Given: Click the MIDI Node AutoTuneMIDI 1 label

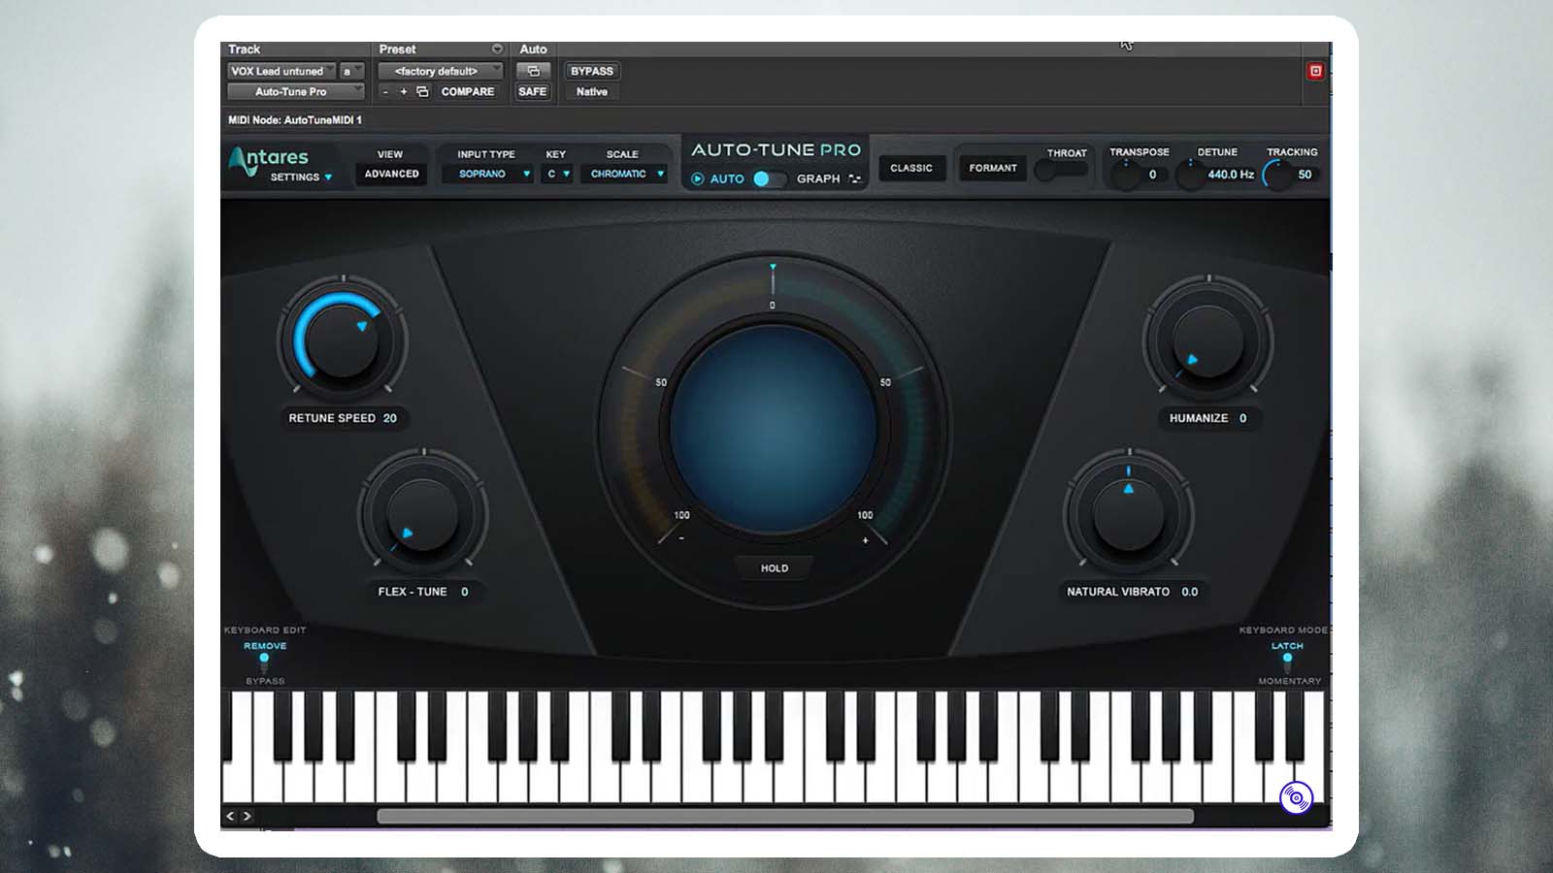Looking at the screenshot, I should (295, 120).
